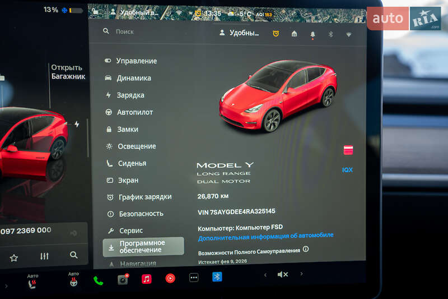448x299 pixels.
Task: Select the Освещение menu item
Action: point(131,146)
